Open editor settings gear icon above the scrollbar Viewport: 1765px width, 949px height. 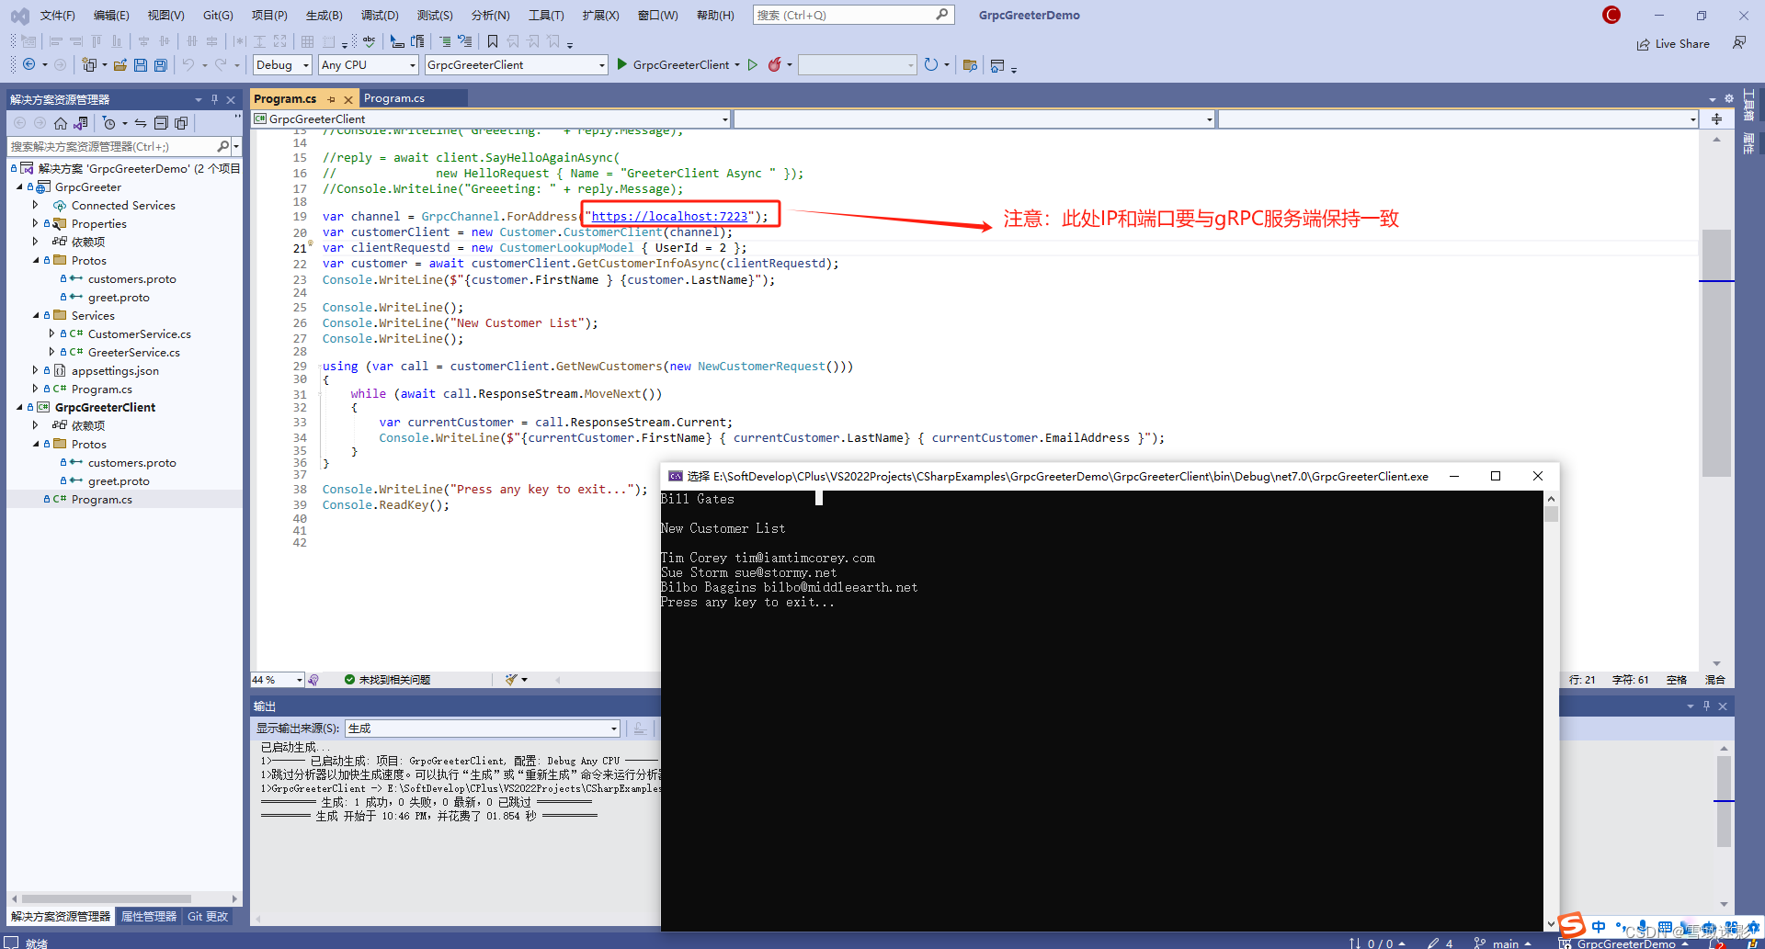coord(1728,99)
